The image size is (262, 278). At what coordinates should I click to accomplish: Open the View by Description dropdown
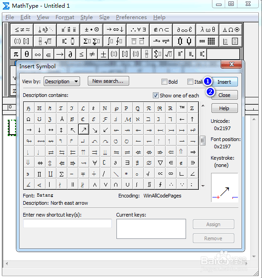tap(62, 81)
